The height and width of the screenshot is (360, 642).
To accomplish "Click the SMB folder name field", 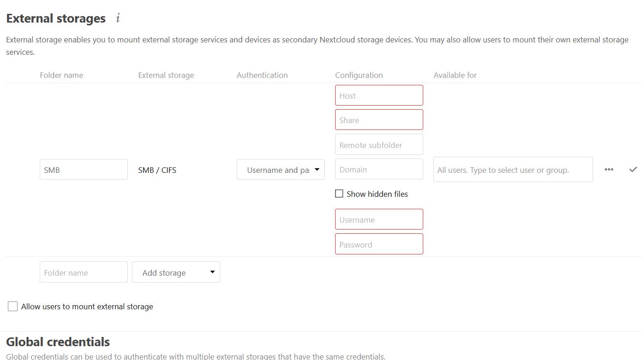I will point(84,170).
